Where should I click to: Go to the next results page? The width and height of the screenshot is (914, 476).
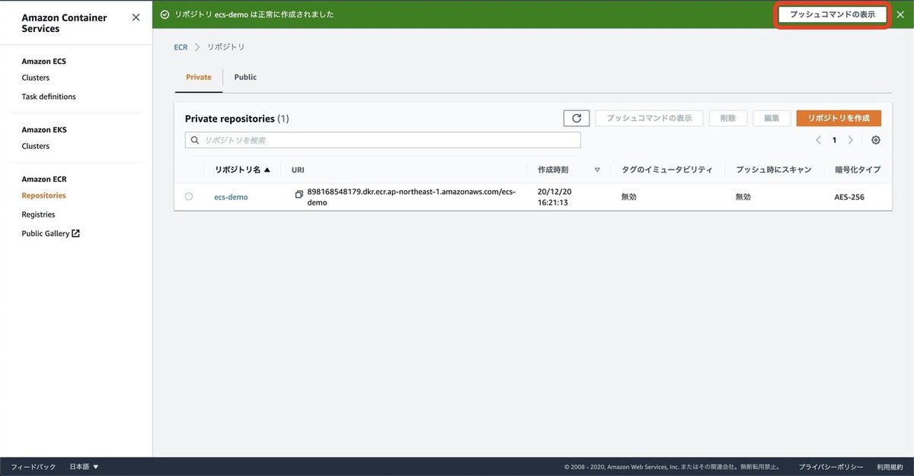[x=851, y=140]
